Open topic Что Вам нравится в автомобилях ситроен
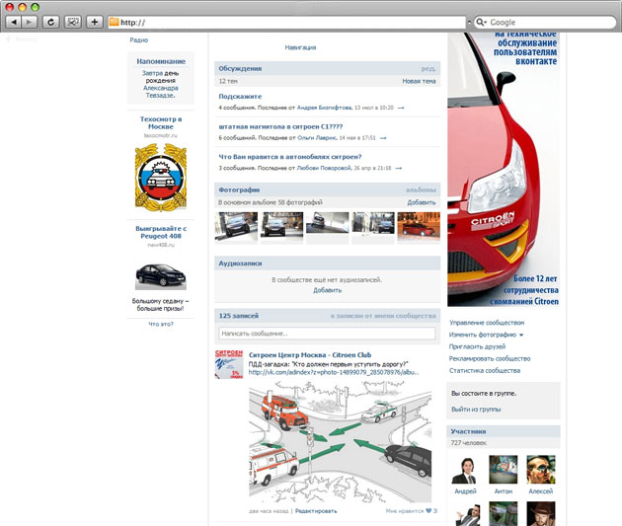The height and width of the screenshot is (526, 622). (290, 157)
